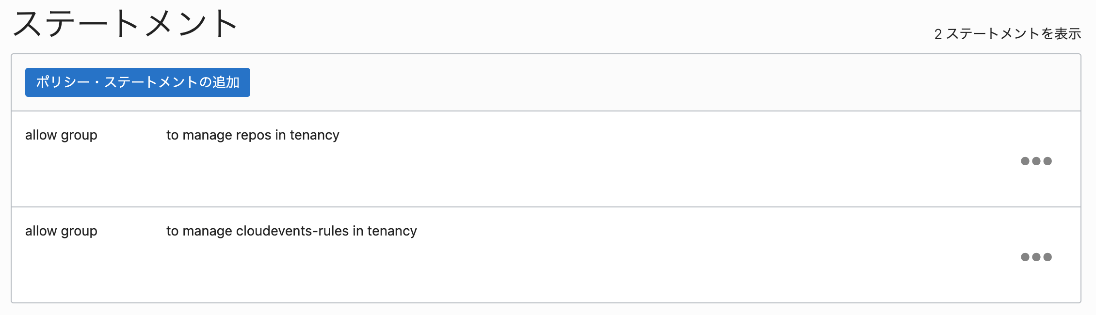The width and height of the screenshot is (1096, 315).
Task: Open three-dot menu for cloudevents-rules statement
Action: point(1036,257)
